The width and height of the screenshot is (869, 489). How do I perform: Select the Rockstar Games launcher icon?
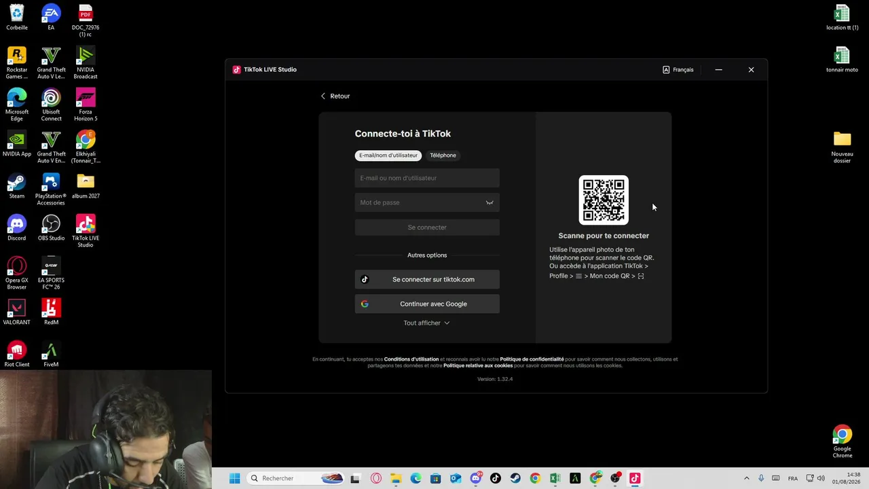click(x=17, y=63)
